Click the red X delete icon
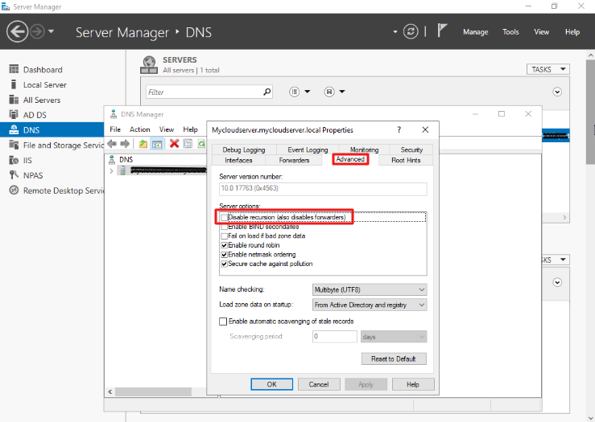Viewport: 595px width, 422px height. 174,144
